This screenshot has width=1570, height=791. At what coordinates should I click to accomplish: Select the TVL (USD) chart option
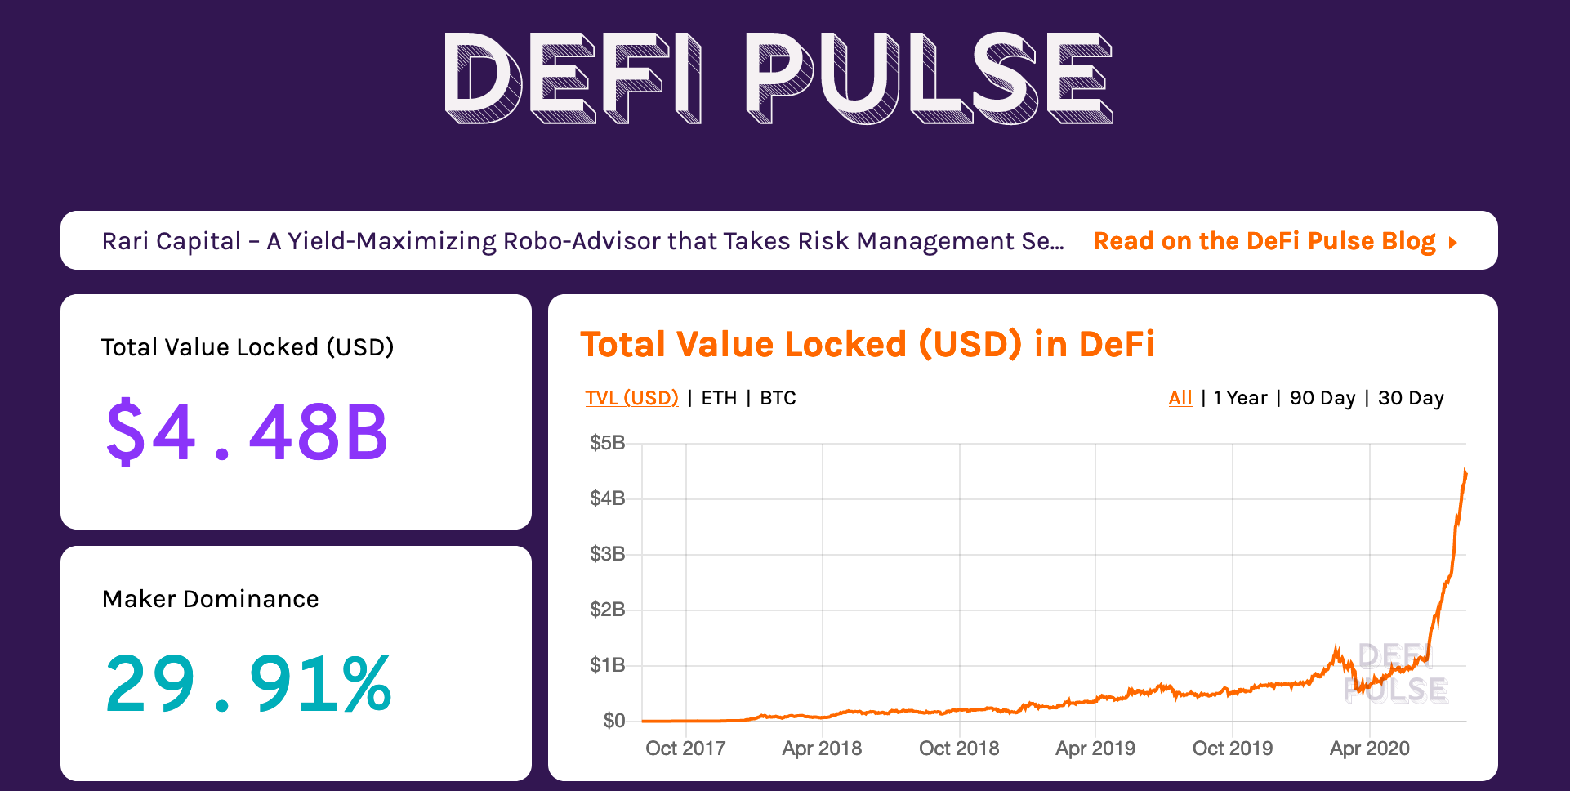pos(631,398)
